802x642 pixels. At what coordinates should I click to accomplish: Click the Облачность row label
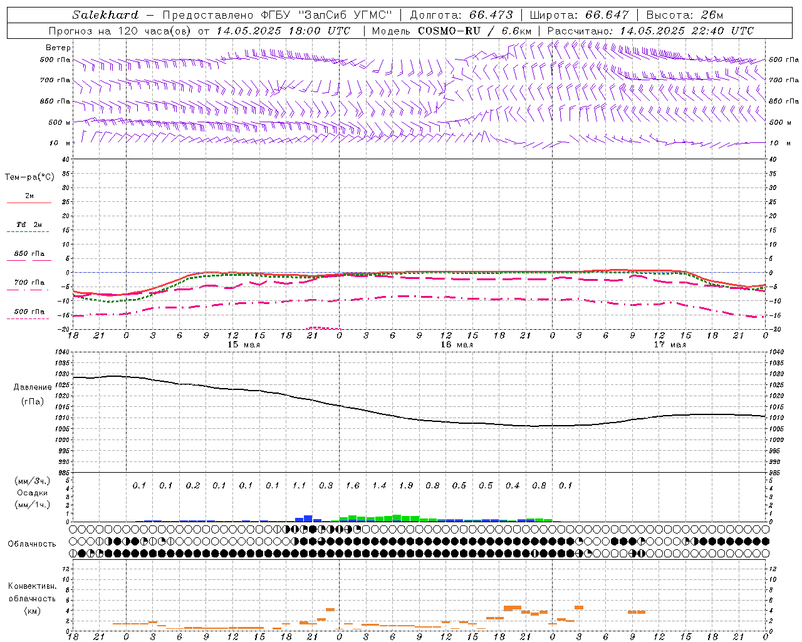click(32, 544)
